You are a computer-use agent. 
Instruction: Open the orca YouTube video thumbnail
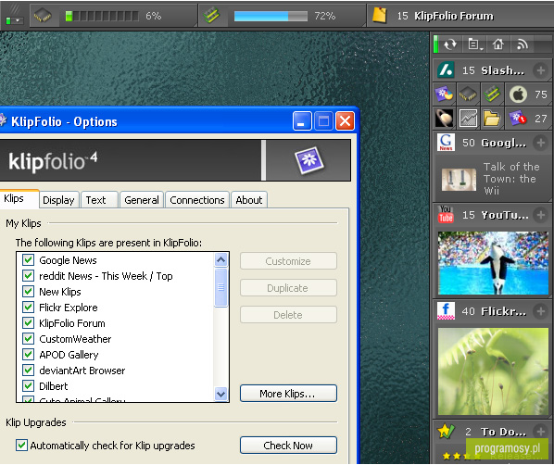point(493,263)
